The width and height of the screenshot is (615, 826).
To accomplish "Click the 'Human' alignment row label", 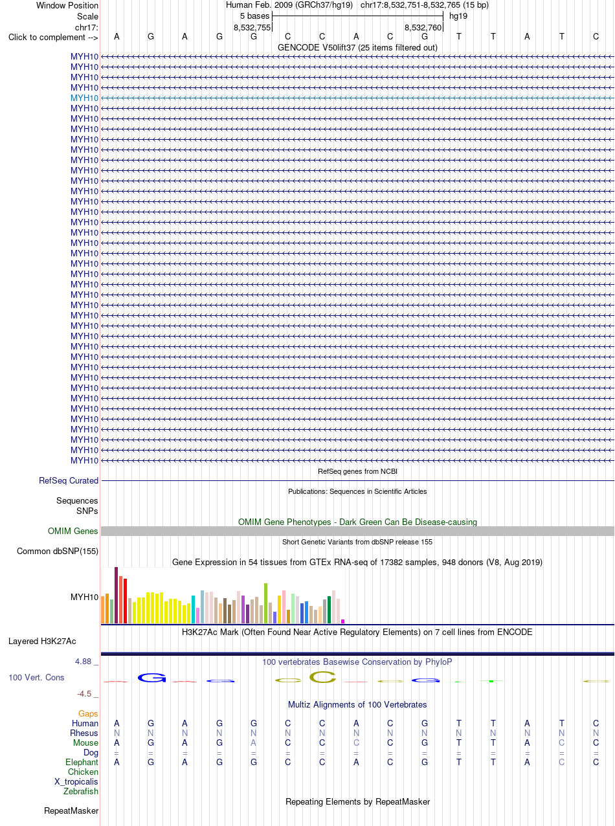I will (x=85, y=723).
